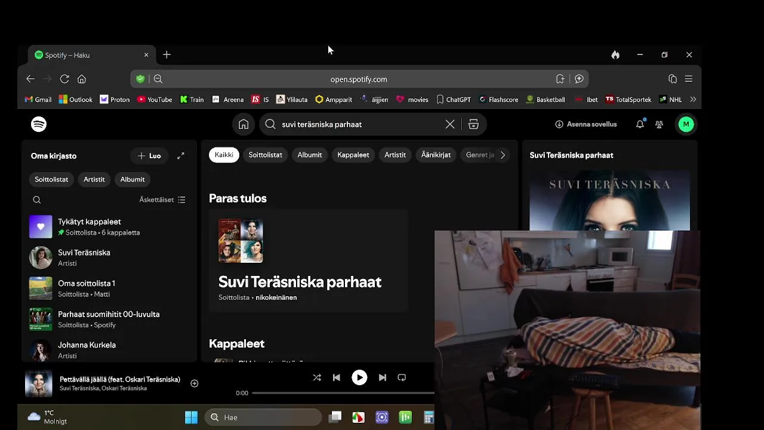Close the Spotify – Haku browser tab
This screenshot has width=764, height=430.
pyautogui.click(x=146, y=55)
